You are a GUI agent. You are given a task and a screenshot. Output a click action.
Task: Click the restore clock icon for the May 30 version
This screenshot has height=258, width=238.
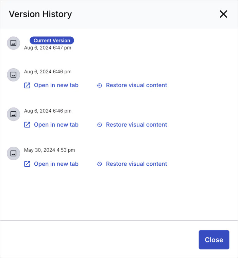[x=99, y=164]
